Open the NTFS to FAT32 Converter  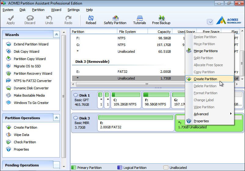tap(33, 81)
